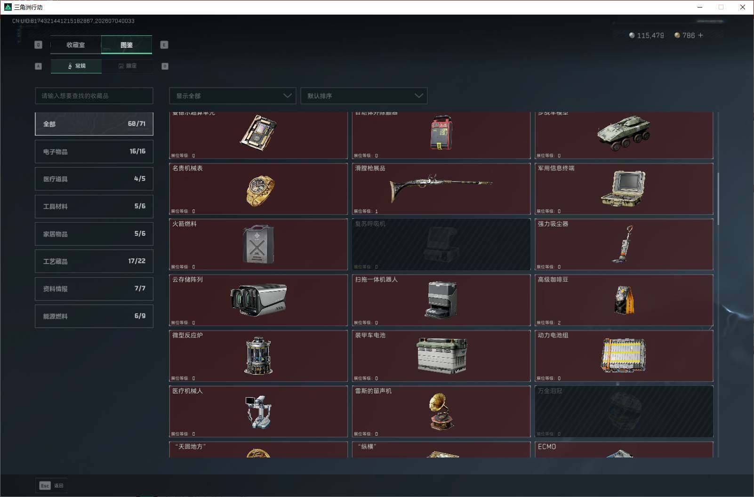Select the 常规 sub-tab

point(76,66)
